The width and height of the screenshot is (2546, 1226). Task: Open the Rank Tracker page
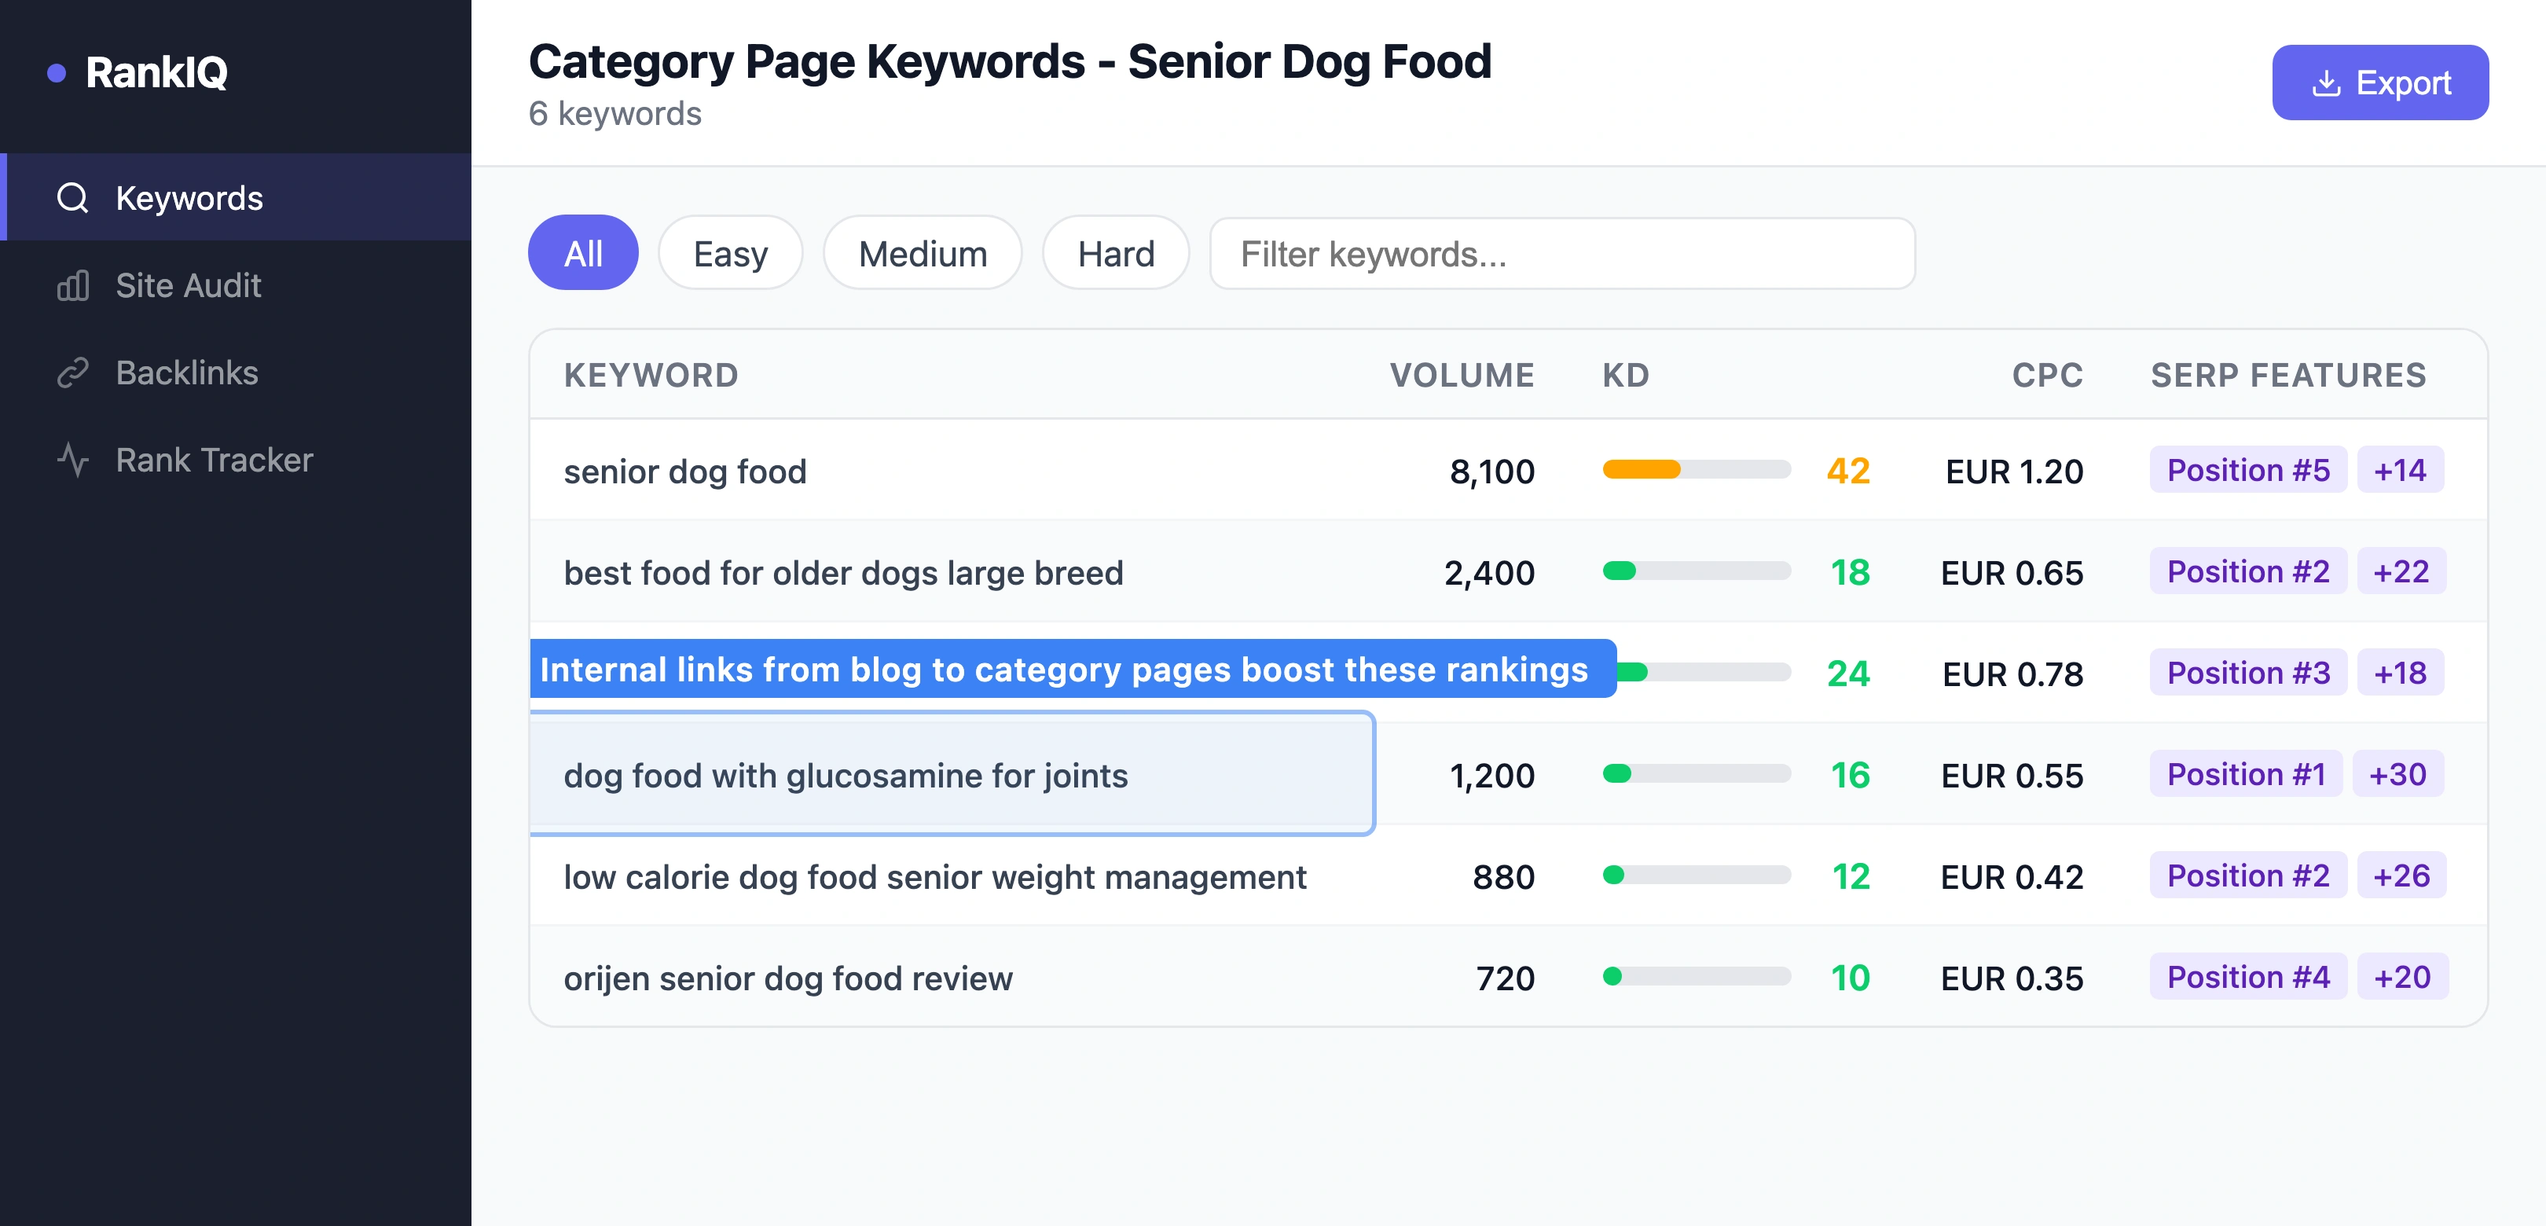[x=214, y=459]
